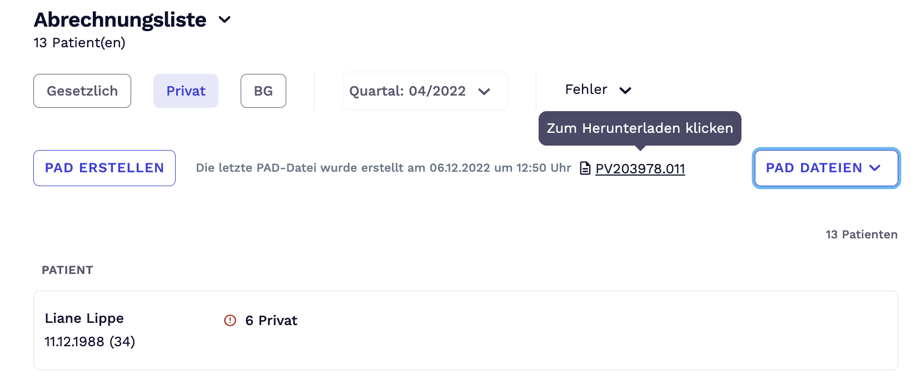Screen dimensions: 916x379
Task: Deselect the active Privat filter
Action: point(186,91)
